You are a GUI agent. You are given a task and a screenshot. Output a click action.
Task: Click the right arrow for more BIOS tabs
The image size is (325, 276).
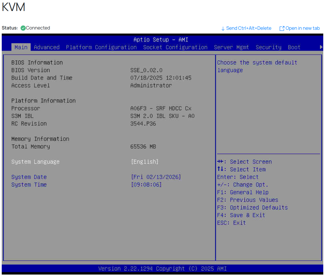[321, 47]
